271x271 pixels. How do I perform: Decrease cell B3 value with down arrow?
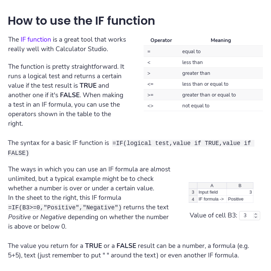pos(256,217)
